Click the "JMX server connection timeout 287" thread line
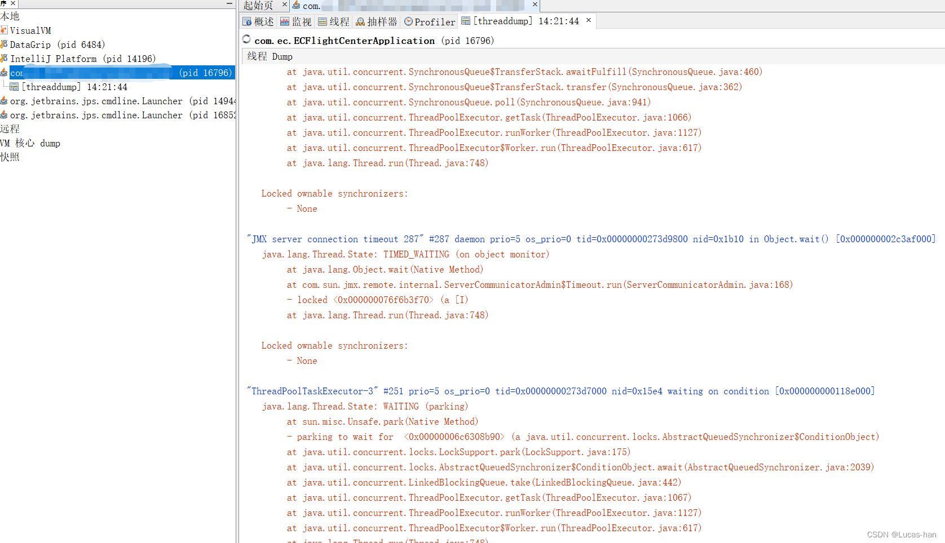This screenshot has height=543, width=945. [x=591, y=239]
